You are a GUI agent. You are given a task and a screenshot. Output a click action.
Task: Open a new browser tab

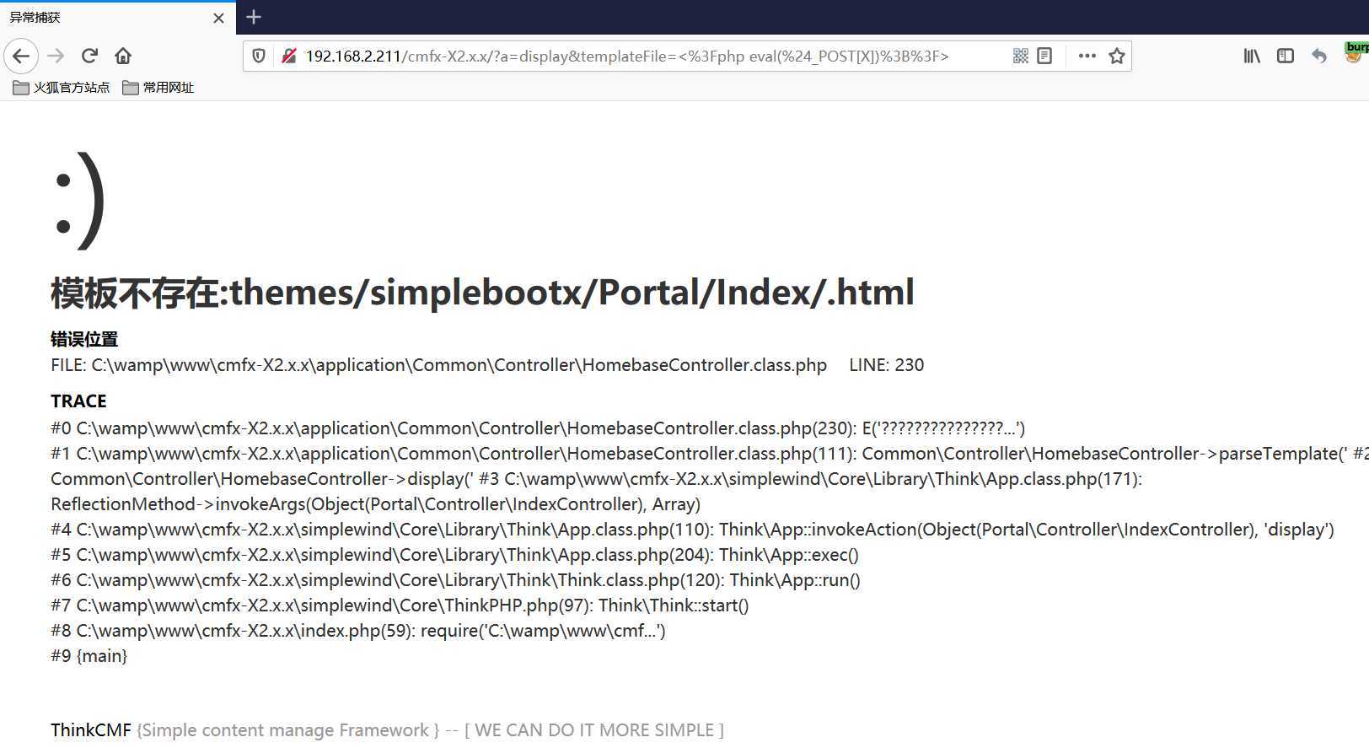pyautogui.click(x=254, y=17)
